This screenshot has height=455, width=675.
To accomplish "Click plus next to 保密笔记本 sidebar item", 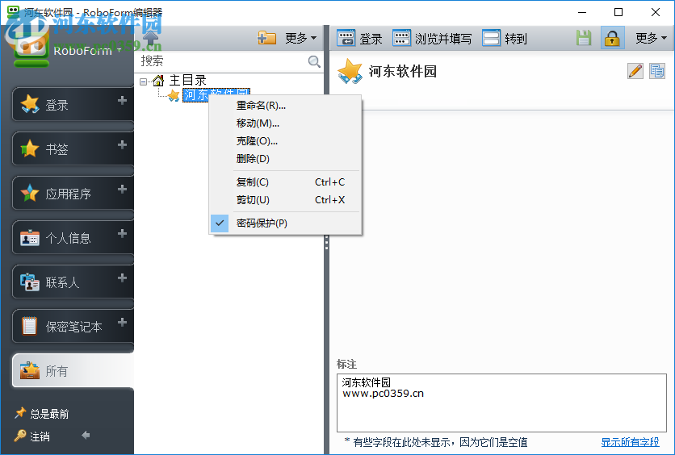I will [122, 322].
